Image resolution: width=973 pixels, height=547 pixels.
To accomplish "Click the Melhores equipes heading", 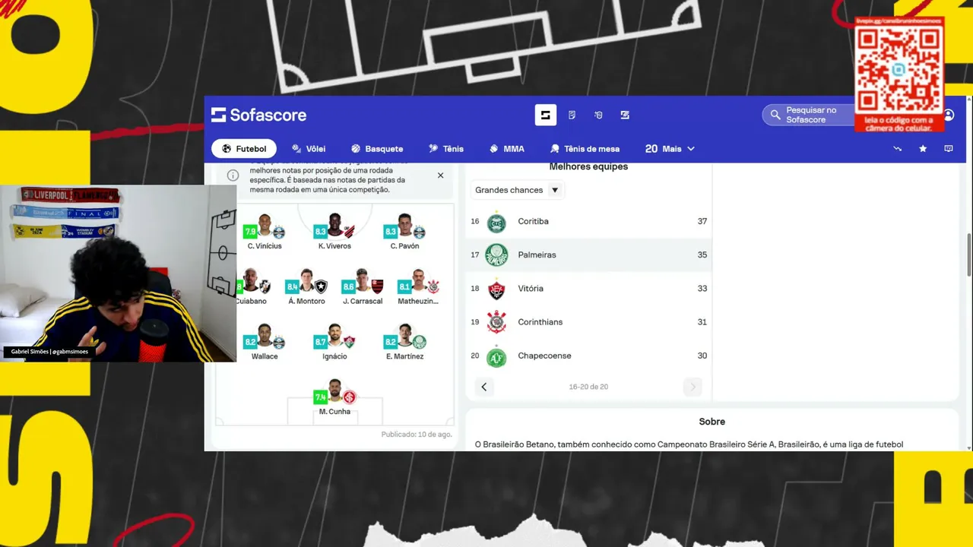I will click(x=588, y=167).
